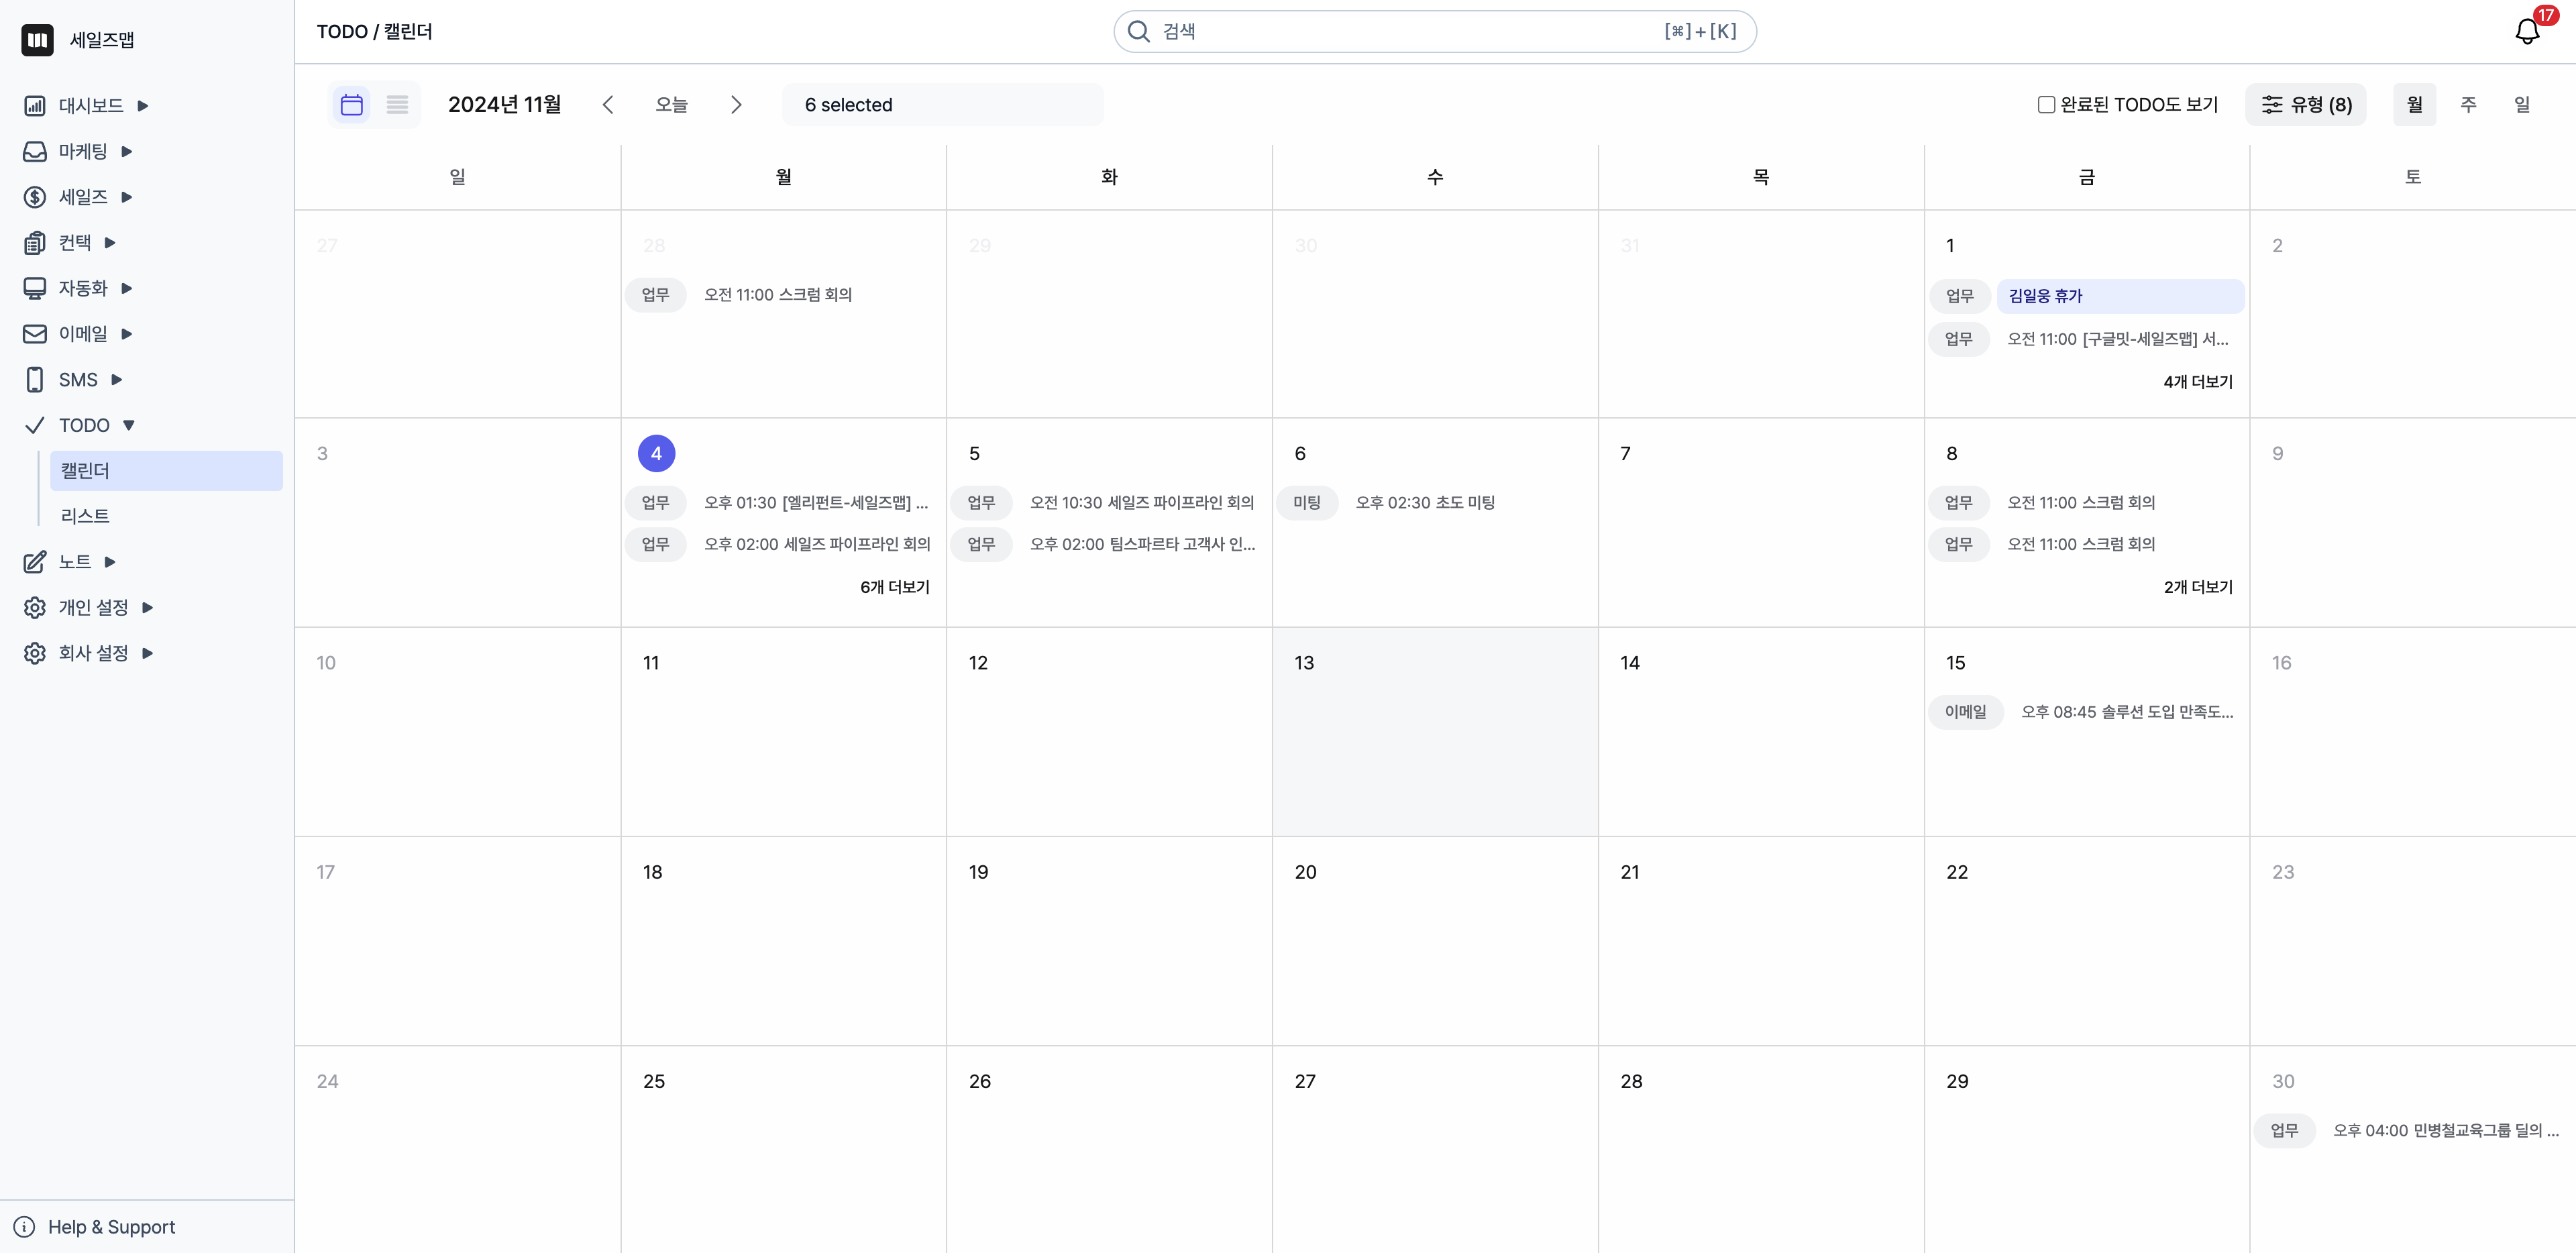Open 오후 02:00 팀스파르타 고객사 event
Viewport: 2576px width, 1253px height.
pos(1142,545)
